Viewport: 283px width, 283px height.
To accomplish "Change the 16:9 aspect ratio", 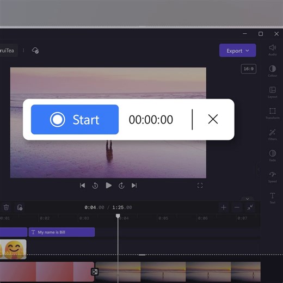I will (249, 69).
